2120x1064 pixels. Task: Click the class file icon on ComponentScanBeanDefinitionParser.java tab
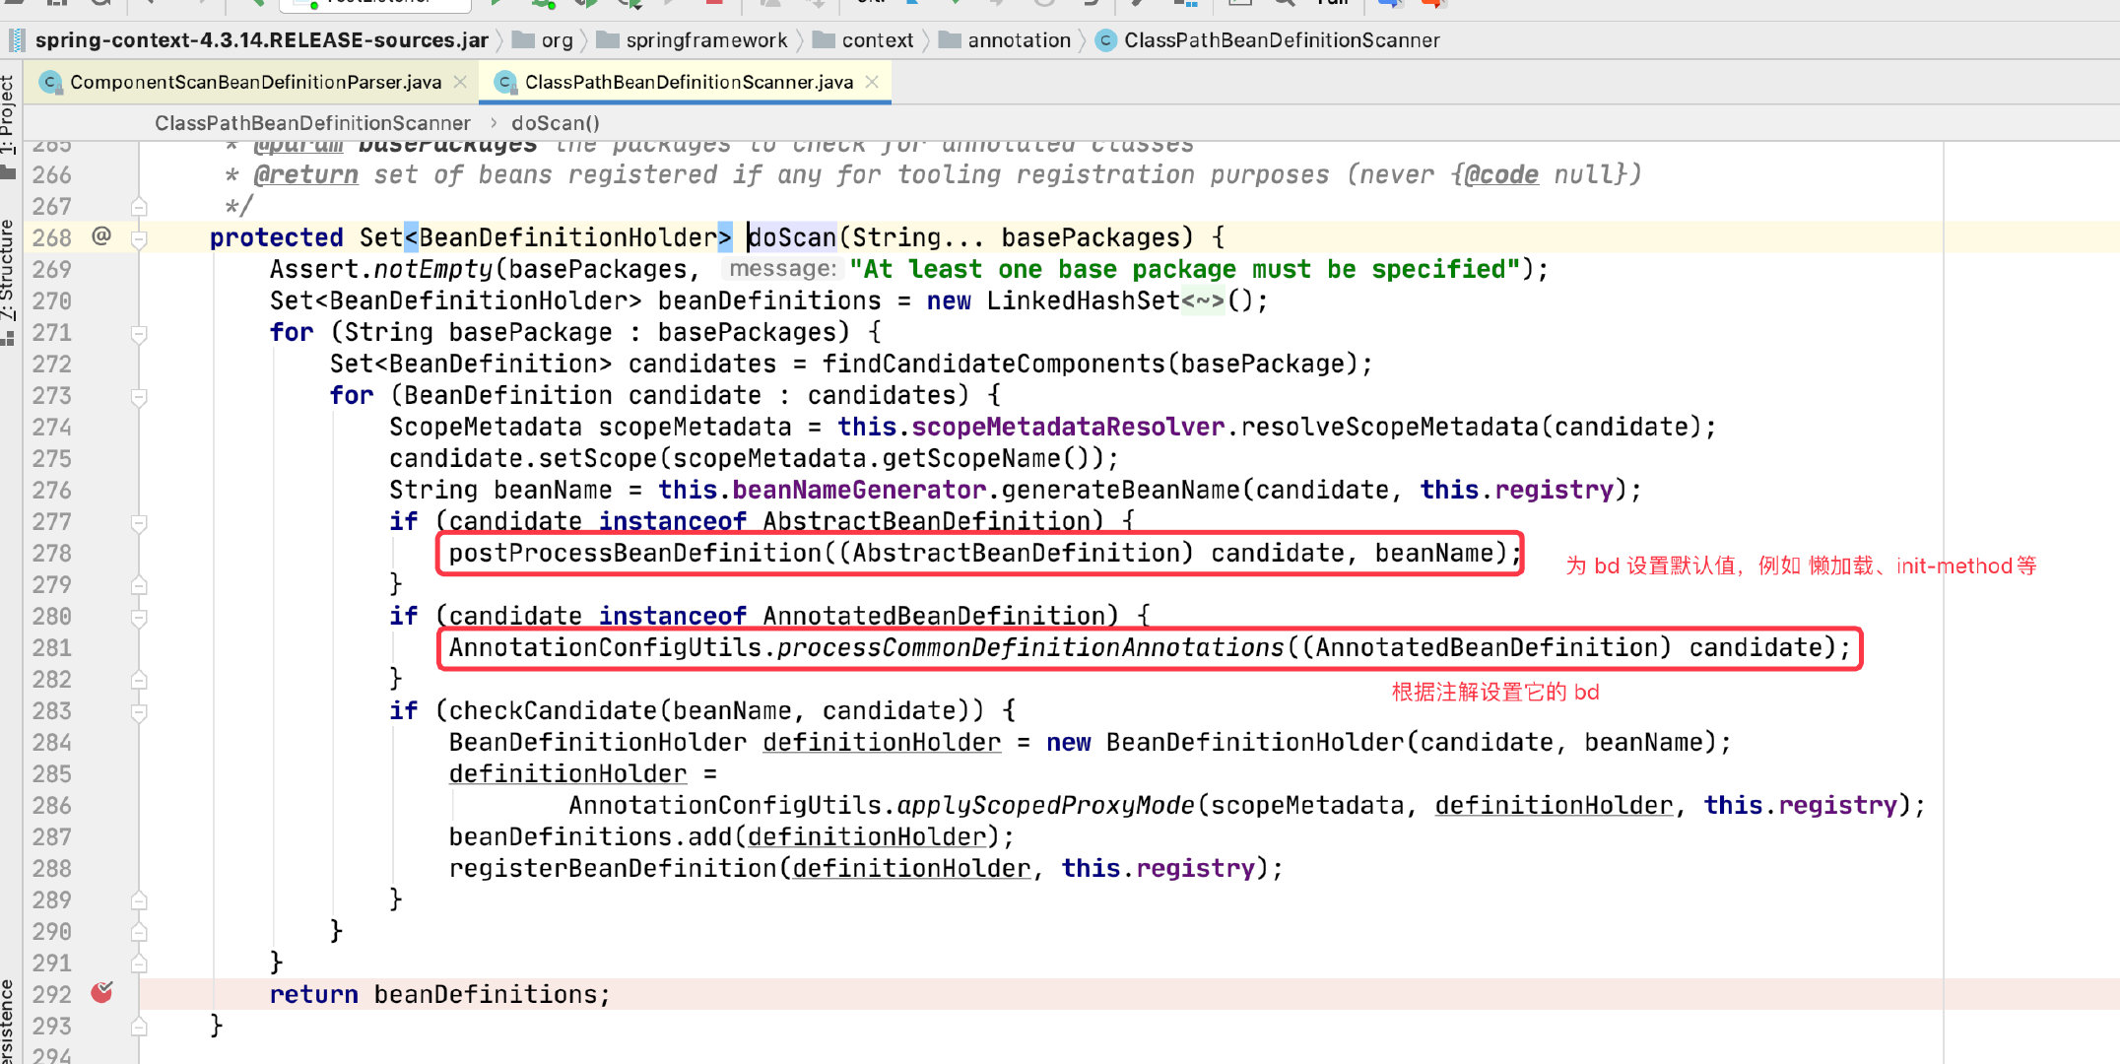click(50, 82)
